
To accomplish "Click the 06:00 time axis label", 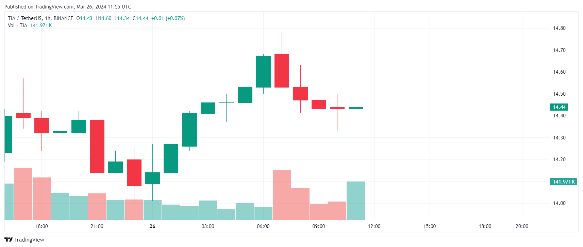I will coord(263,226).
